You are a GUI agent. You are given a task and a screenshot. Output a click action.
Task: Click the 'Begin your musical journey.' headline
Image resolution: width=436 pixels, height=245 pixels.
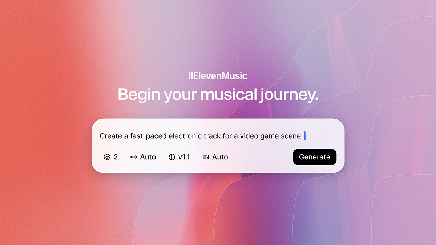pos(218,95)
